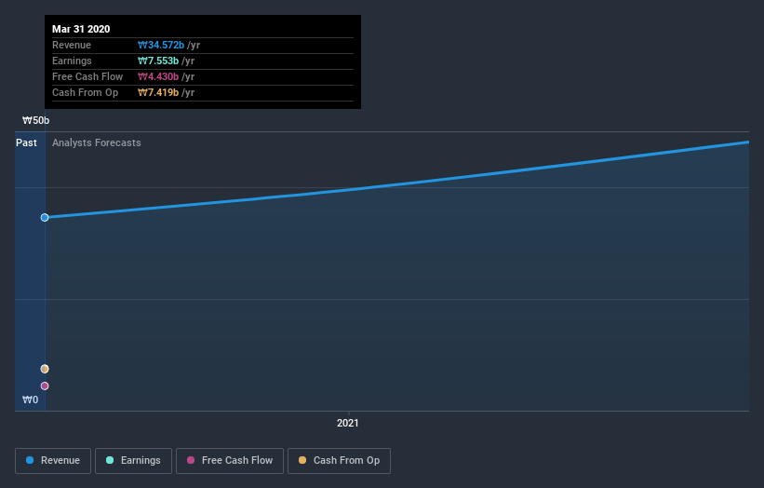
Task: Click the pink Free Cash Flow data point
Action: click(x=45, y=386)
